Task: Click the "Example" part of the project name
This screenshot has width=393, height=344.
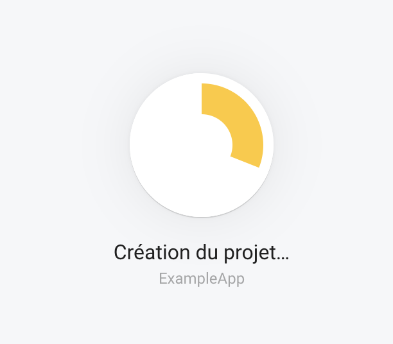Action: (188, 279)
